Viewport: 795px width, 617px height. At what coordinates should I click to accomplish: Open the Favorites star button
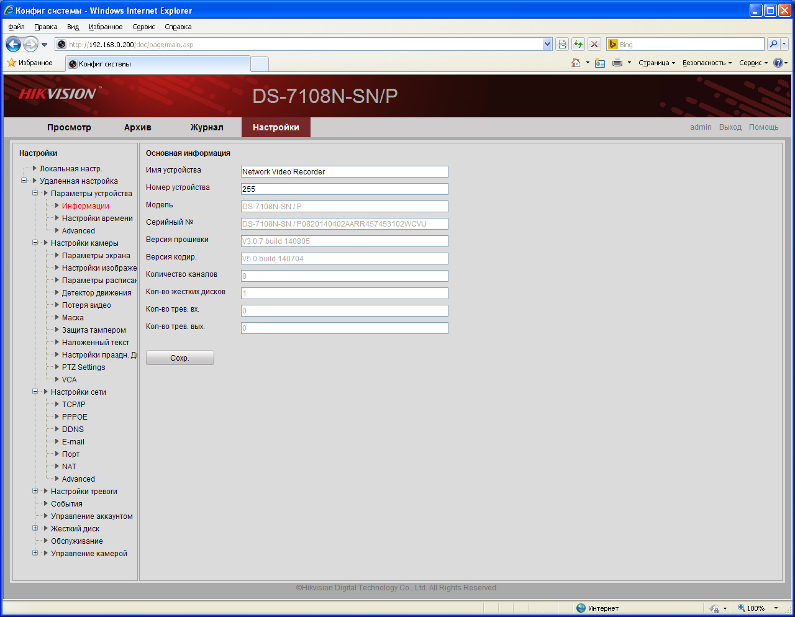tap(30, 63)
